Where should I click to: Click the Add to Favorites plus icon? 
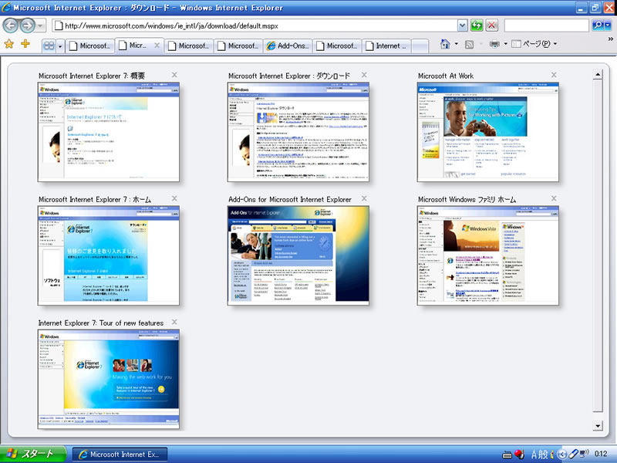pos(25,44)
